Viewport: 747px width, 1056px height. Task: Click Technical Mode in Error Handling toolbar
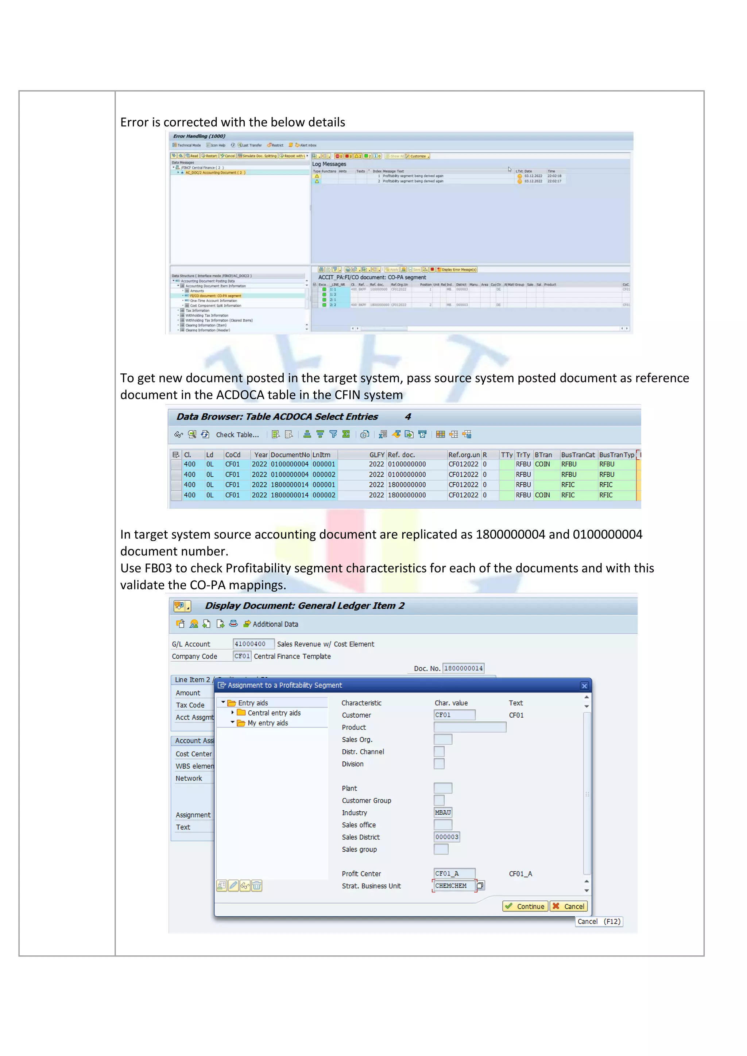187,145
